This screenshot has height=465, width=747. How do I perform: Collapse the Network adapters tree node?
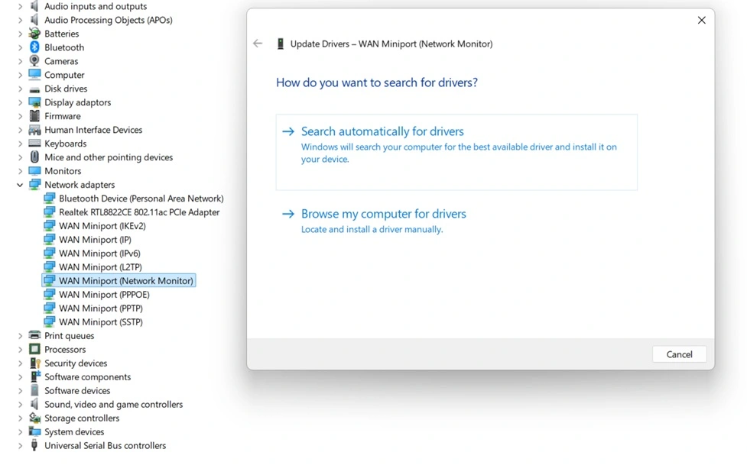coord(20,185)
